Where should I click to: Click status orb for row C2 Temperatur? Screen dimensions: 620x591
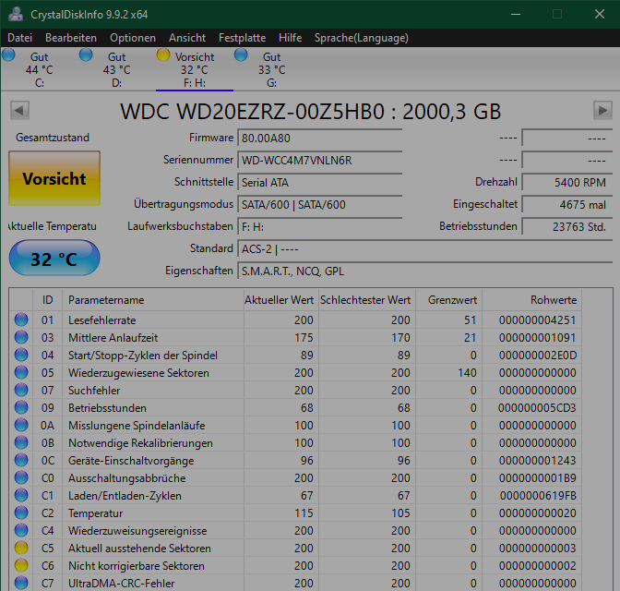click(21, 513)
